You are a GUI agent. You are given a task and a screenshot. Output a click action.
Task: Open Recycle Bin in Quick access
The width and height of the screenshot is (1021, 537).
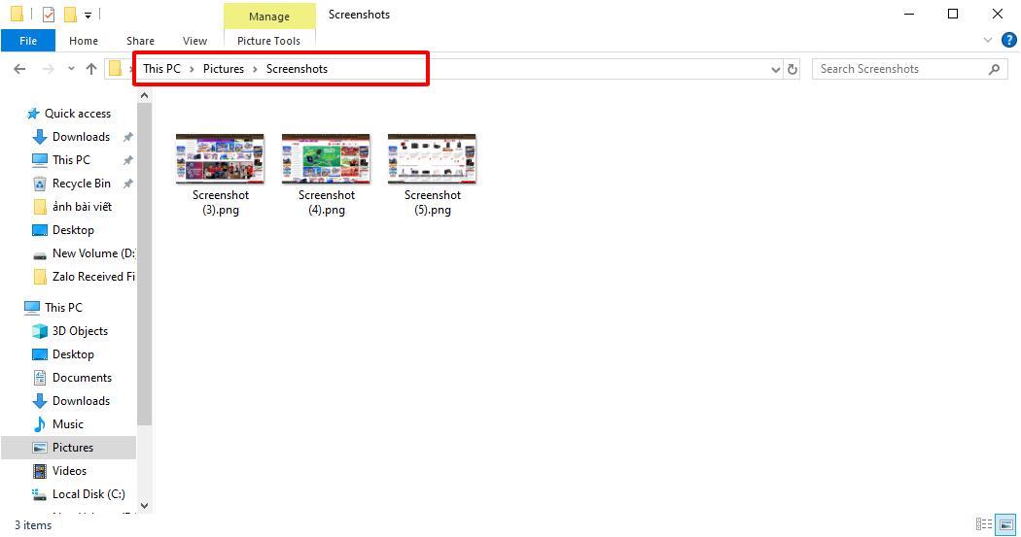(x=82, y=184)
